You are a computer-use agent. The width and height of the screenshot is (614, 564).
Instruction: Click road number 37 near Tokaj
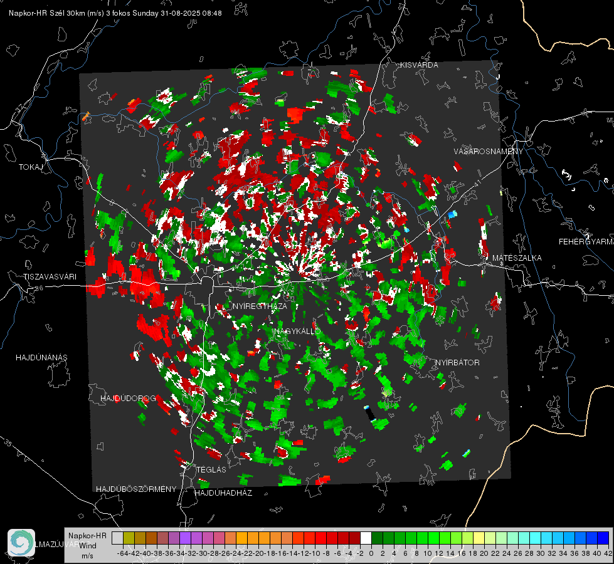pos(19,108)
